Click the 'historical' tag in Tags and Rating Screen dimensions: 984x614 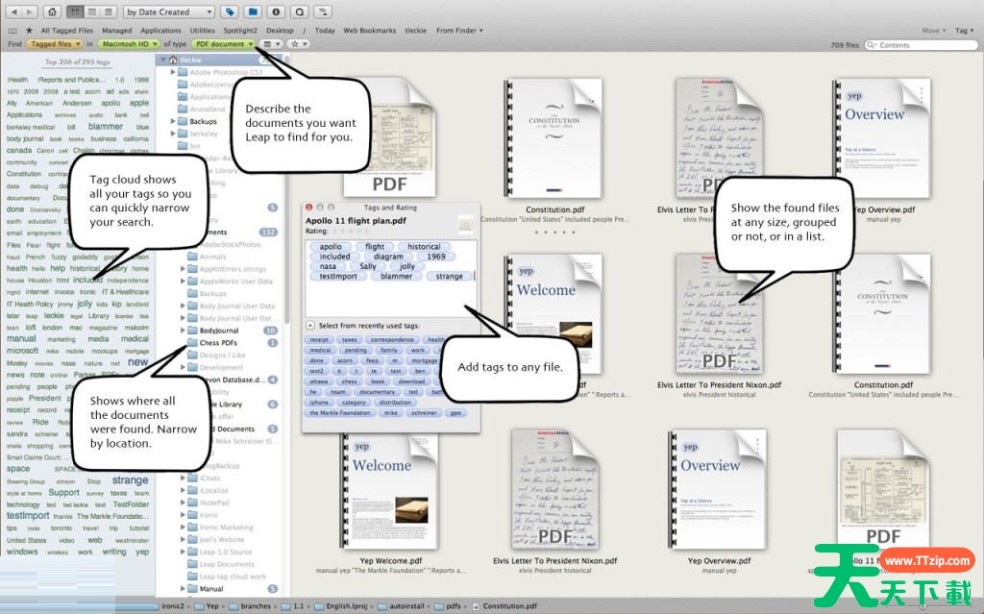[424, 247]
